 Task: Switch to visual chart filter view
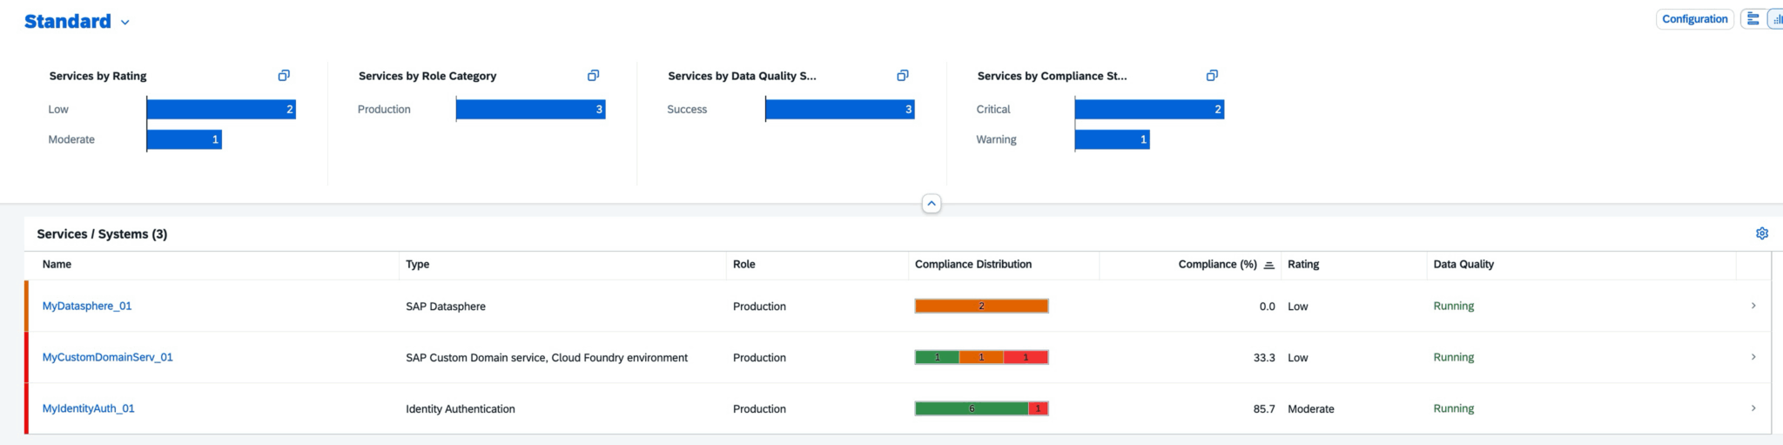pos(1776,19)
